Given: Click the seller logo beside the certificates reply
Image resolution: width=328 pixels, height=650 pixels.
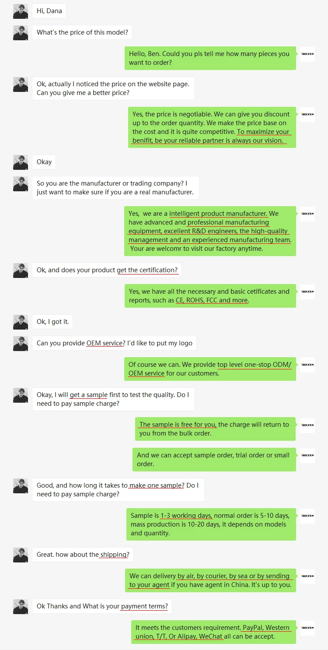Looking at the screenshot, I should pos(307,292).
